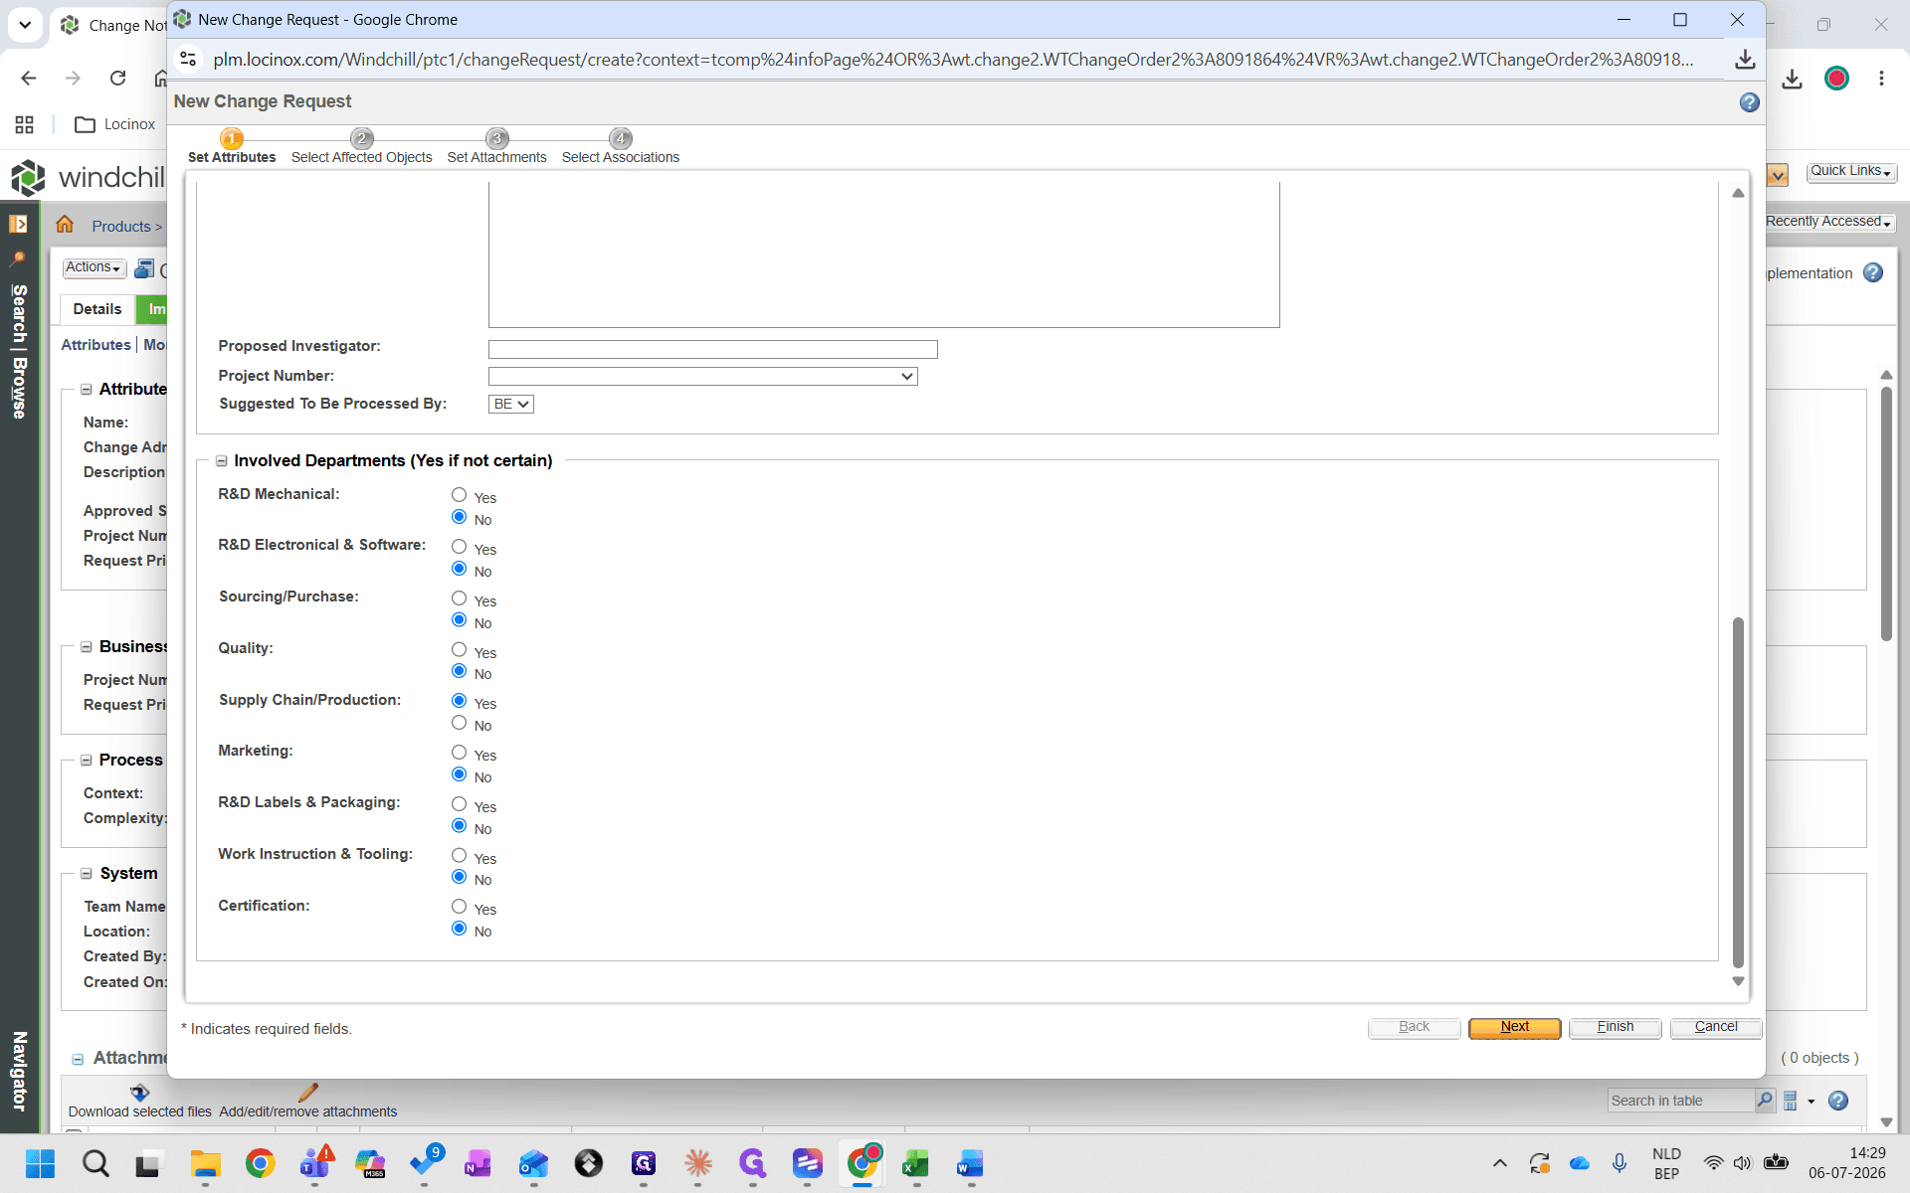Click the Finish button
This screenshot has height=1193, width=1910.
(x=1615, y=1027)
